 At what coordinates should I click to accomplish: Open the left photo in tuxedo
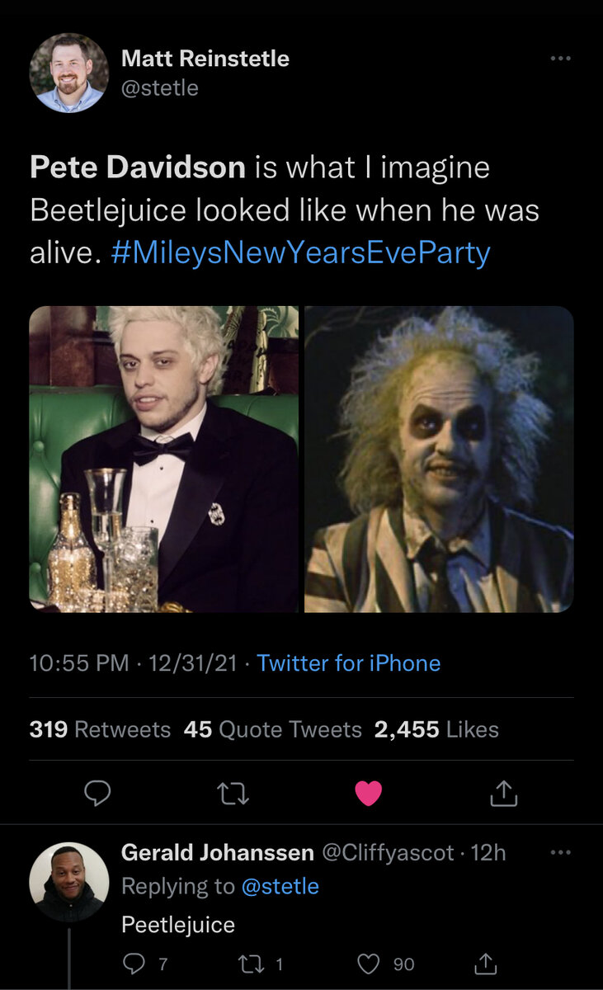pyautogui.click(x=164, y=459)
